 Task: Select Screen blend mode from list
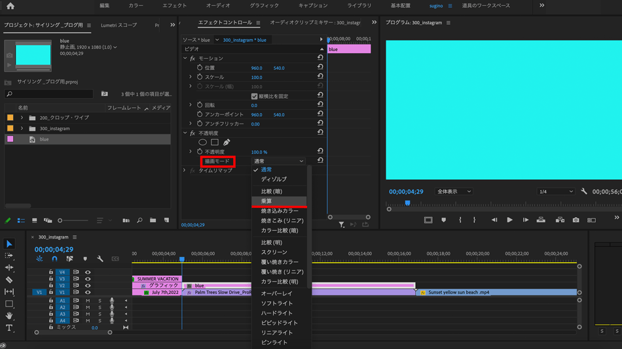tap(274, 252)
